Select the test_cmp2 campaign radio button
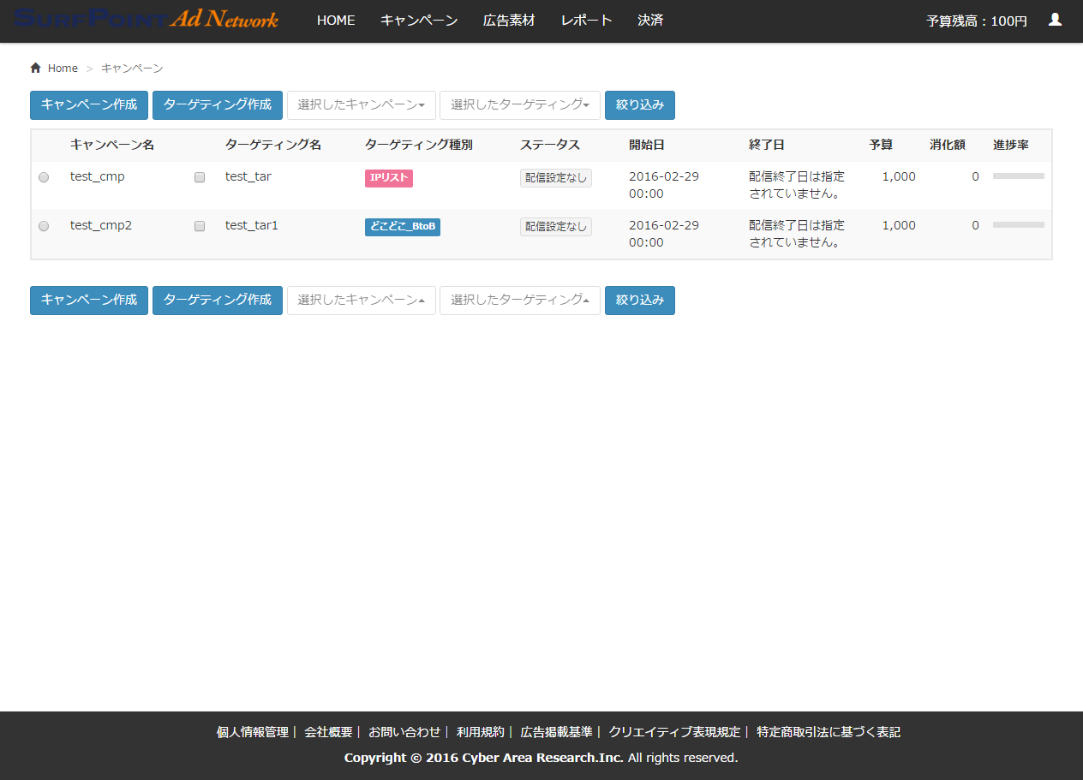Image resolution: width=1083 pixels, height=780 pixels. [x=44, y=226]
